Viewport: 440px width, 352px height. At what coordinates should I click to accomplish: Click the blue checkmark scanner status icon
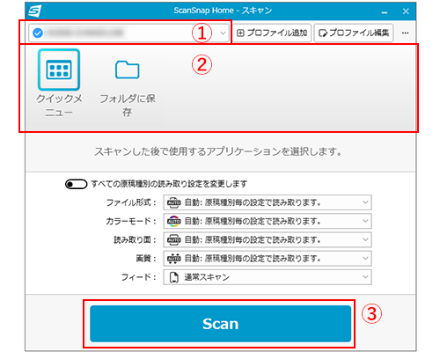click(x=38, y=33)
